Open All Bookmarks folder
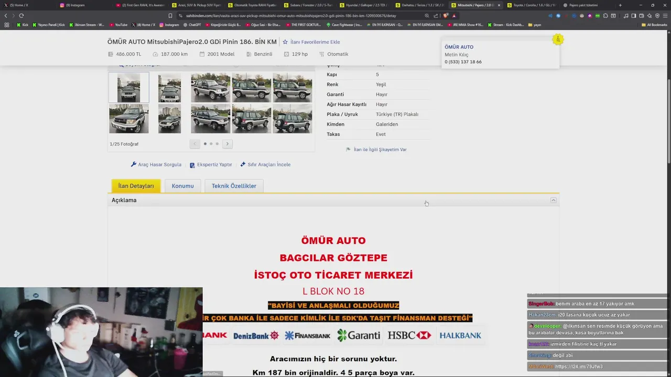 point(654,25)
